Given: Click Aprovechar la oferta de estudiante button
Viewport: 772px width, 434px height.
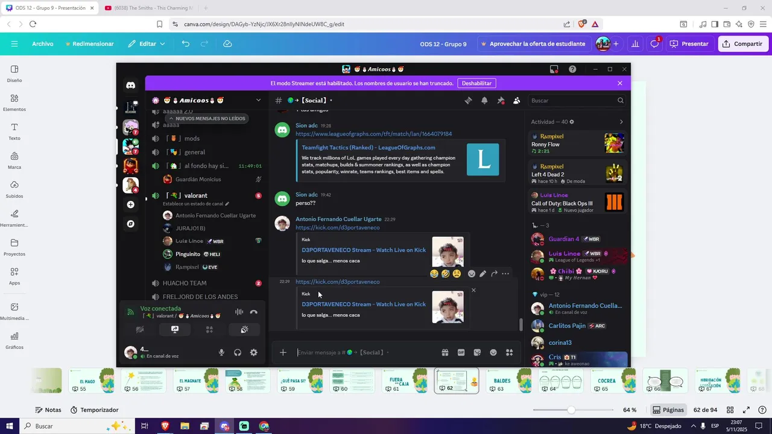Looking at the screenshot, I should click(x=533, y=44).
